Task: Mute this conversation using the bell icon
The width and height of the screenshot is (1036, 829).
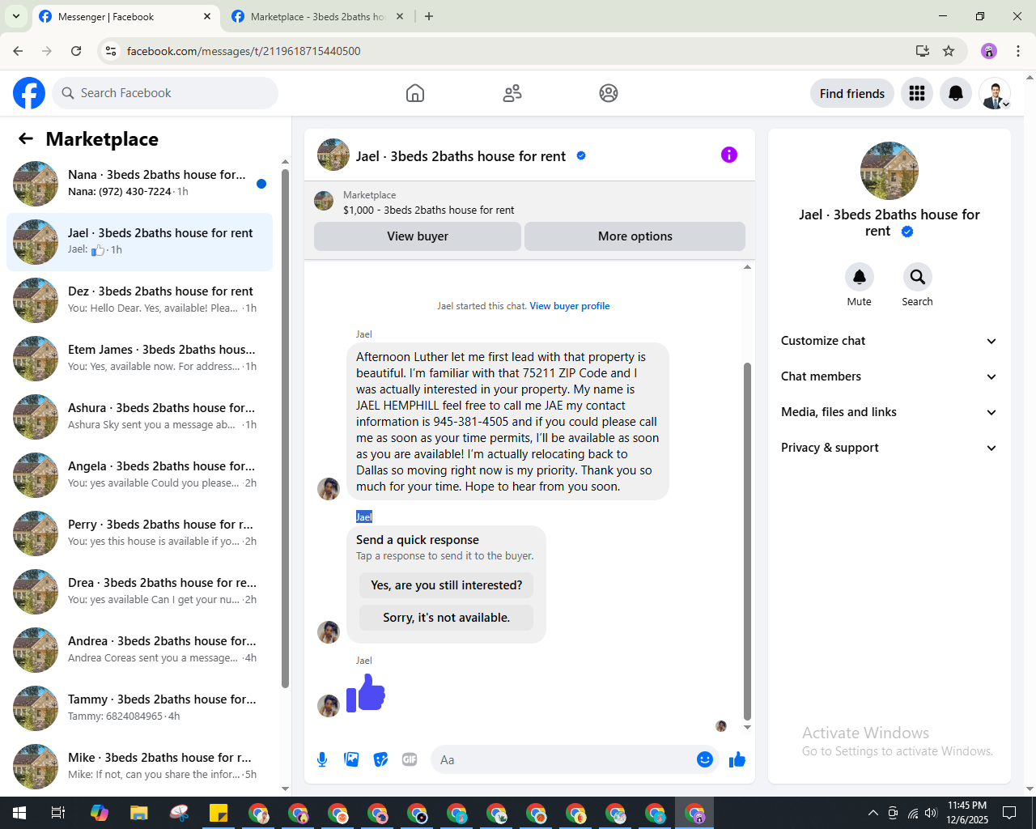Action: (x=860, y=277)
